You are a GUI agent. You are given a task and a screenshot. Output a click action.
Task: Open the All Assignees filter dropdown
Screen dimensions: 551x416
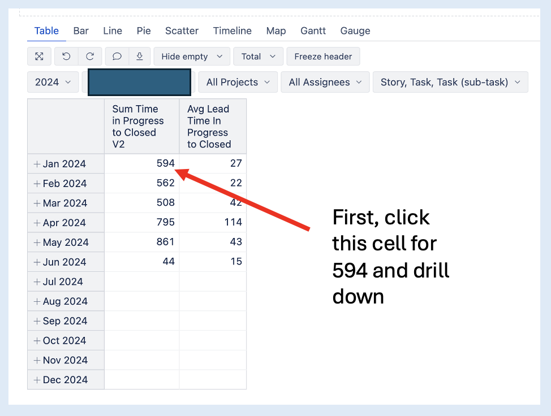pyautogui.click(x=325, y=82)
